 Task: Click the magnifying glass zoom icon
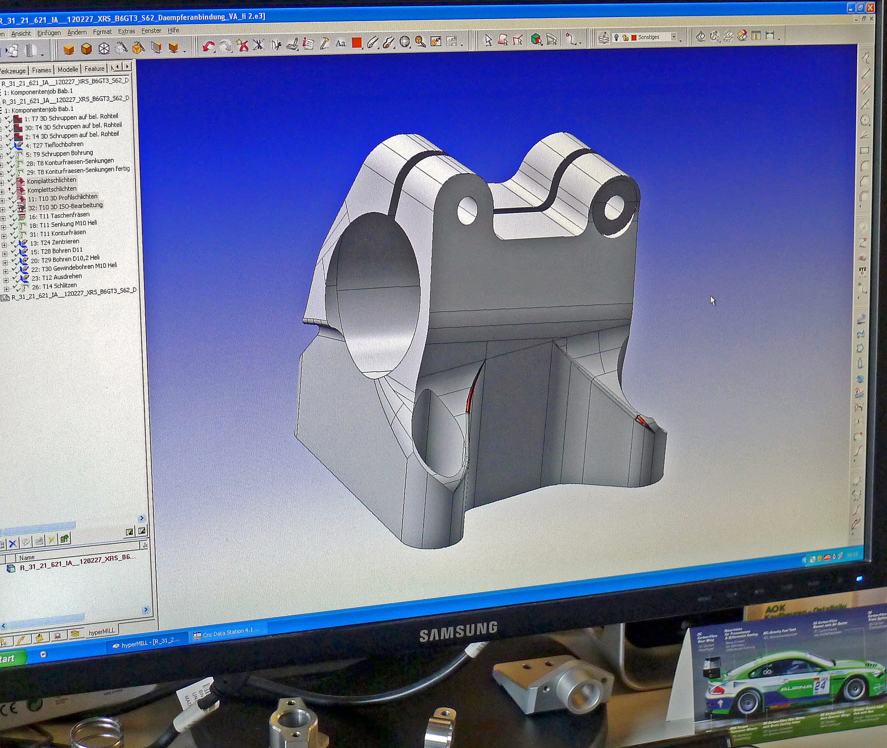point(420,42)
